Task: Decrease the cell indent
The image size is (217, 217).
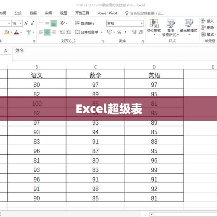Action: click(62, 32)
